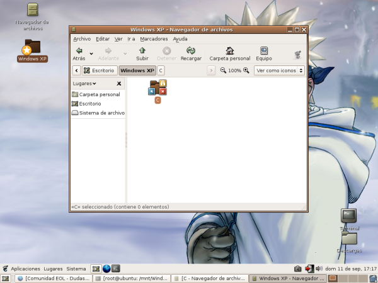
Task: Click the screenshot camera tray icon
Action: click(298, 269)
